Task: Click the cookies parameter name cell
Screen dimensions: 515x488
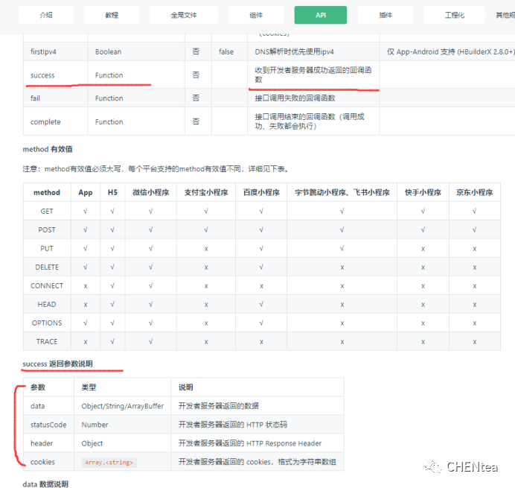Action: pyautogui.click(x=42, y=463)
